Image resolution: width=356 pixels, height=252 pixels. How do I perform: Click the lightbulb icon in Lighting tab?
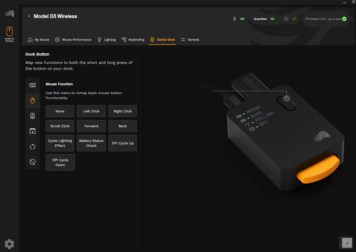pyautogui.click(x=99, y=40)
